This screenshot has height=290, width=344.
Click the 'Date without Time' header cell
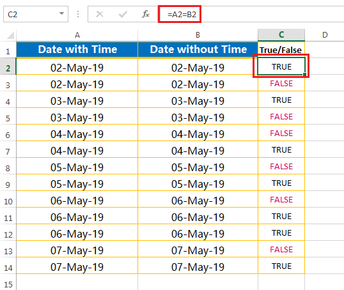click(198, 50)
